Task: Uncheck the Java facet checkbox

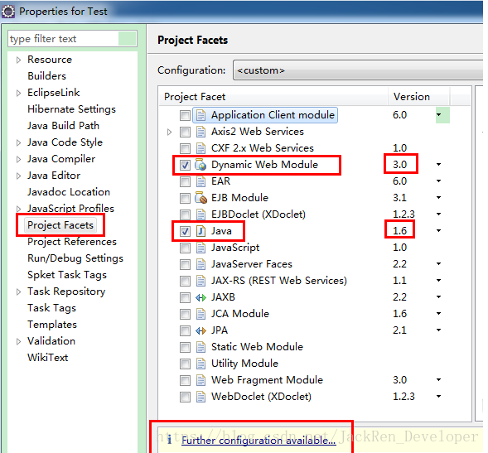Action: pos(185,231)
